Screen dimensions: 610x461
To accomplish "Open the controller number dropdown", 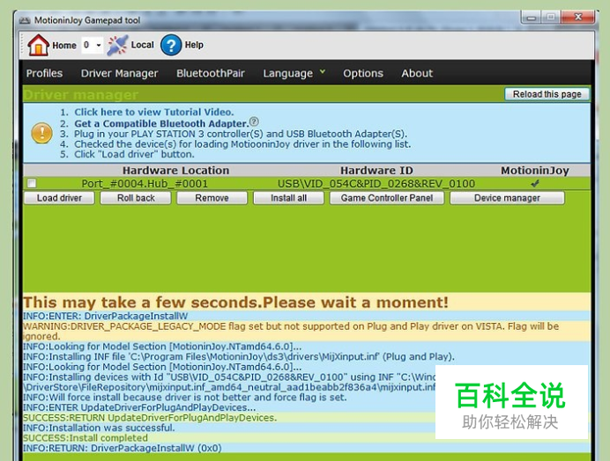I will (93, 45).
